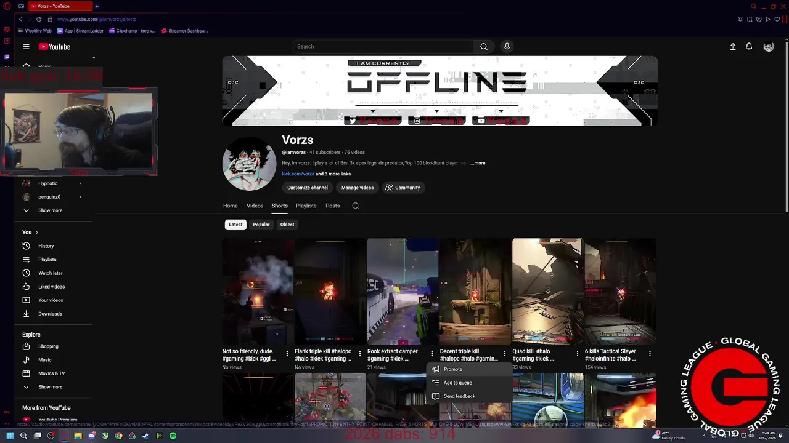789x443 pixels.
Task: Open Liked videos in sidebar
Action: tap(51, 287)
